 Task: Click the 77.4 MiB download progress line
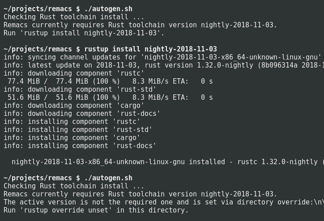107,81
